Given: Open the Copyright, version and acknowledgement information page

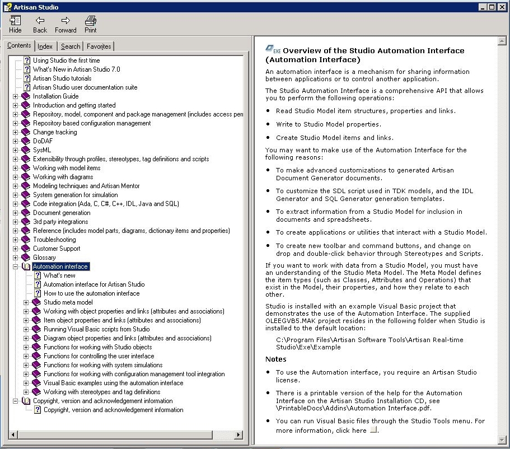Looking at the screenshot, I should click(114, 410).
